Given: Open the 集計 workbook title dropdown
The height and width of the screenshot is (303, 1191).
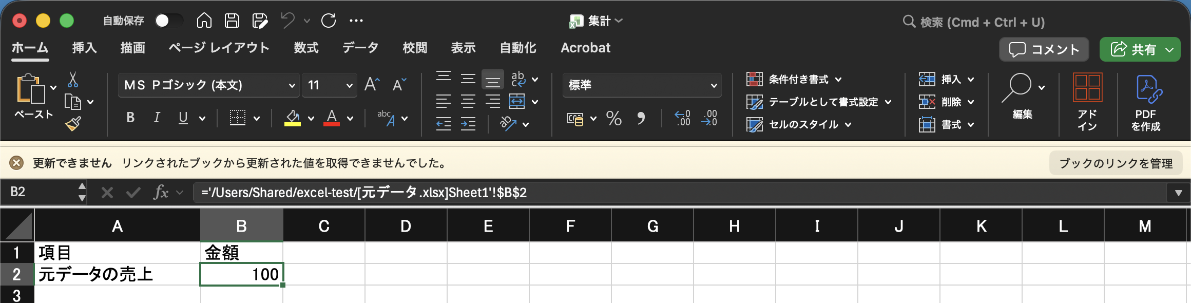Looking at the screenshot, I should [x=596, y=21].
